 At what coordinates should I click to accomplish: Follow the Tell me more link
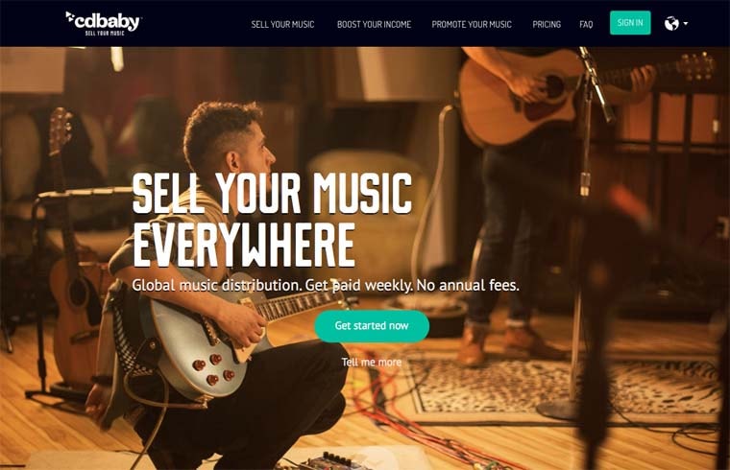coord(371,363)
